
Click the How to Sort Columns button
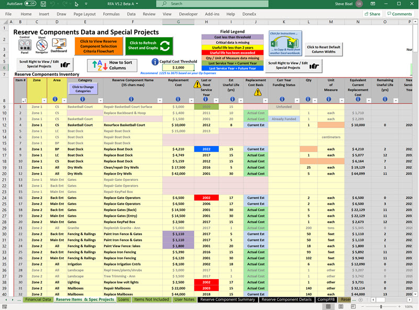point(112,65)
